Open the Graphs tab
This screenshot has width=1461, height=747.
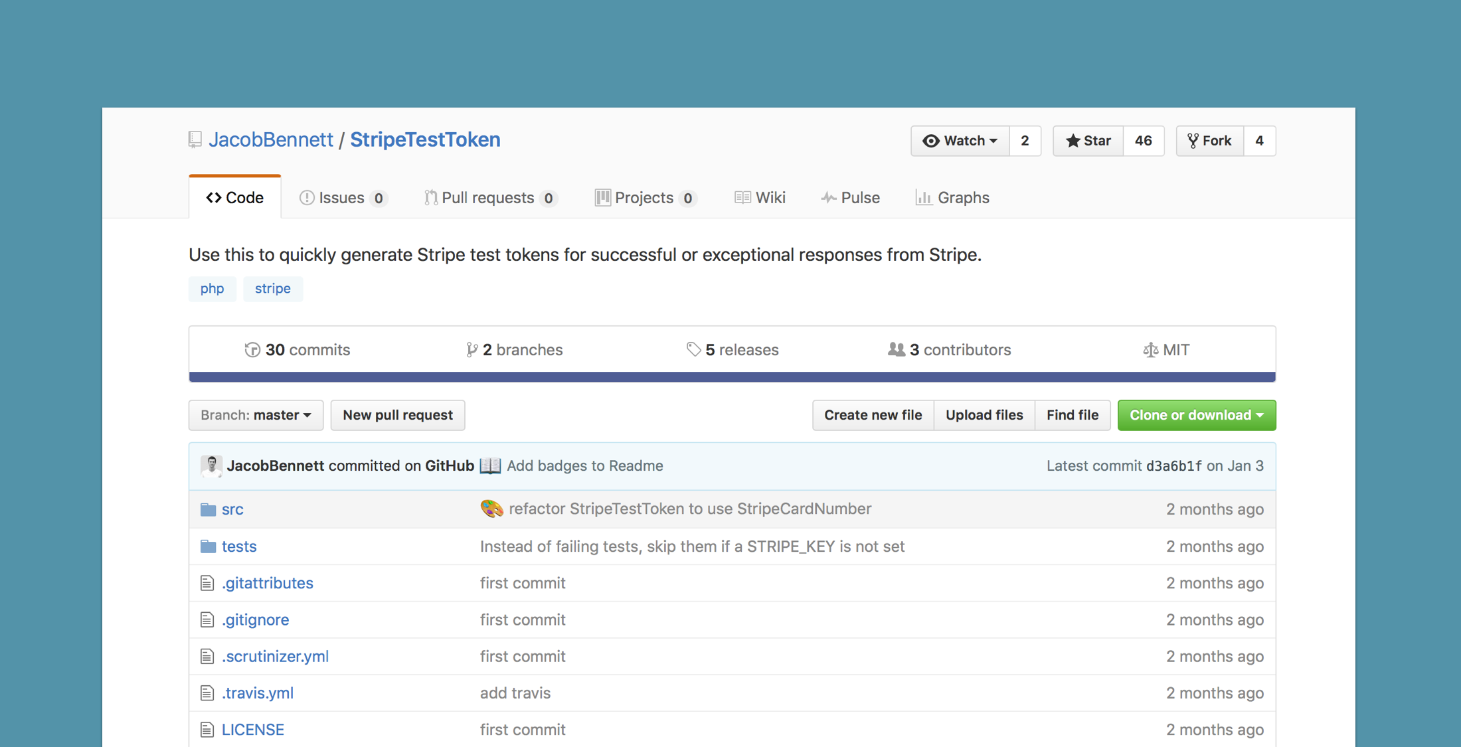953,197
